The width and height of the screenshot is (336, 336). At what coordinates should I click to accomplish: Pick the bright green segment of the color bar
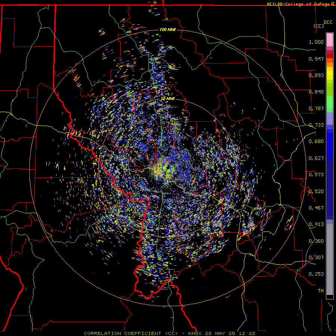(x=330, y=102)
